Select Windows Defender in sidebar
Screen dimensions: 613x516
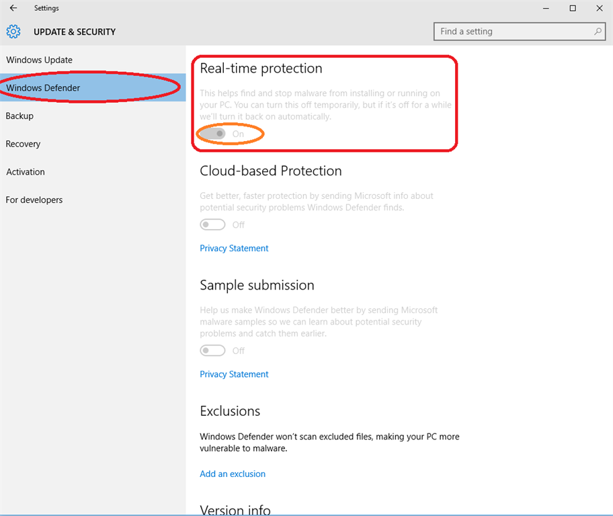tap(43, 88)
